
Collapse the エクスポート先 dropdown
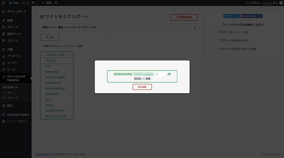point(57,55)
